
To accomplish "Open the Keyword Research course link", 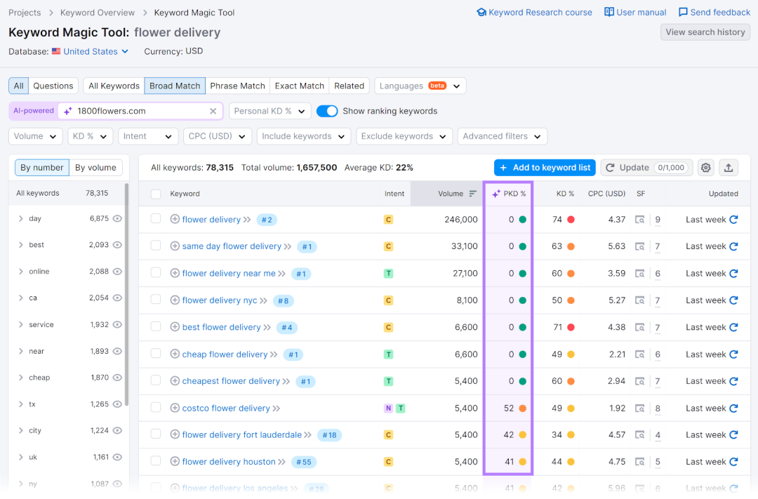I will (x=534, y=13).
